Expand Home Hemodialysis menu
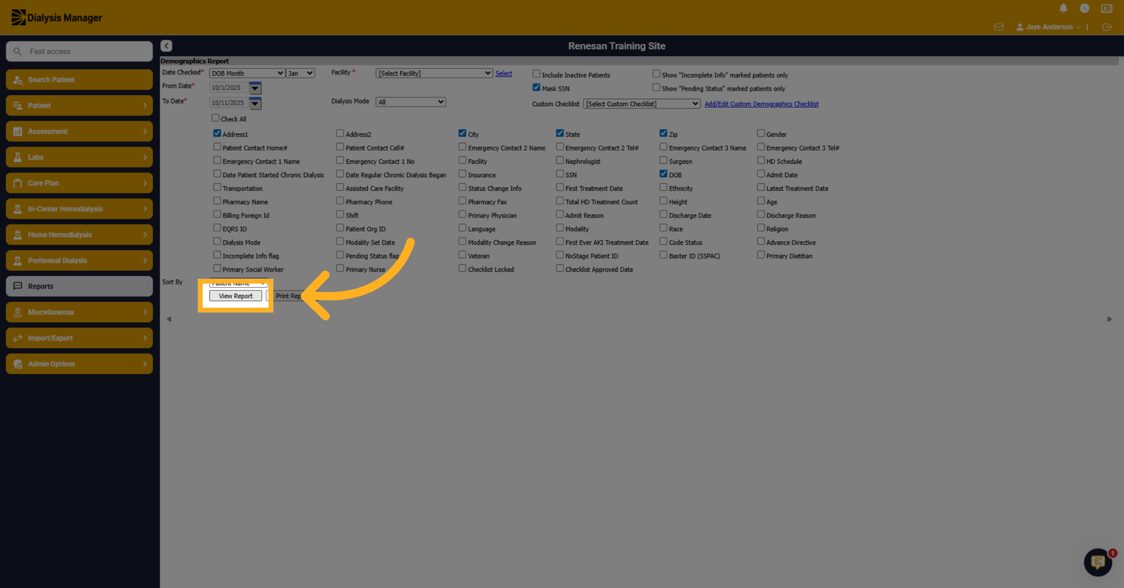Viewport: 1124px width, 588px height. click(79, 235)
